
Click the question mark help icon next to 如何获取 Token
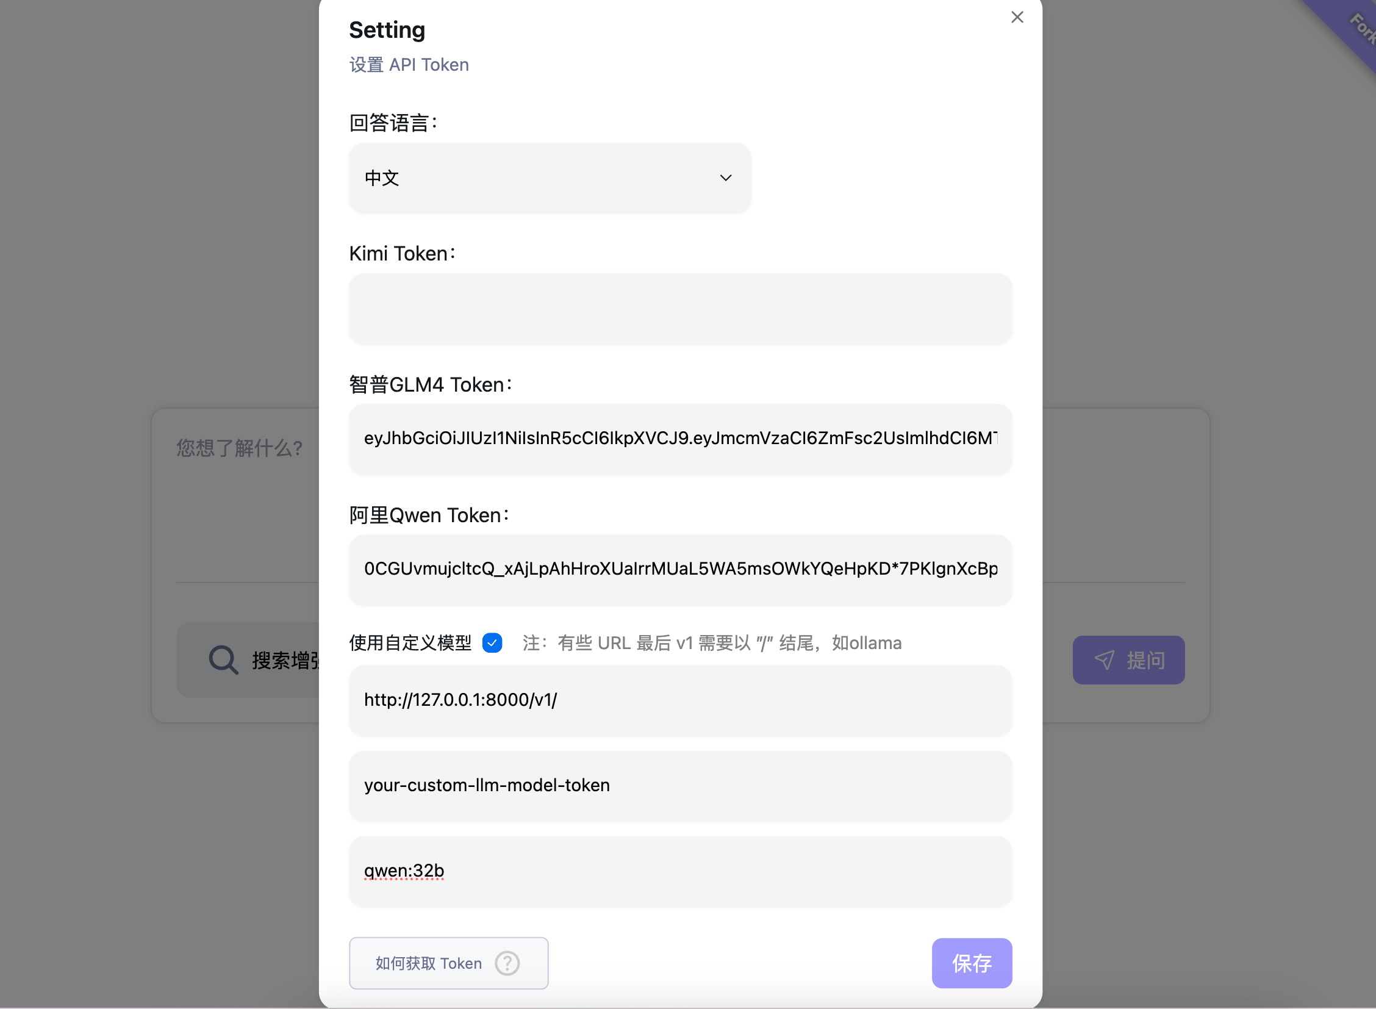508,963
